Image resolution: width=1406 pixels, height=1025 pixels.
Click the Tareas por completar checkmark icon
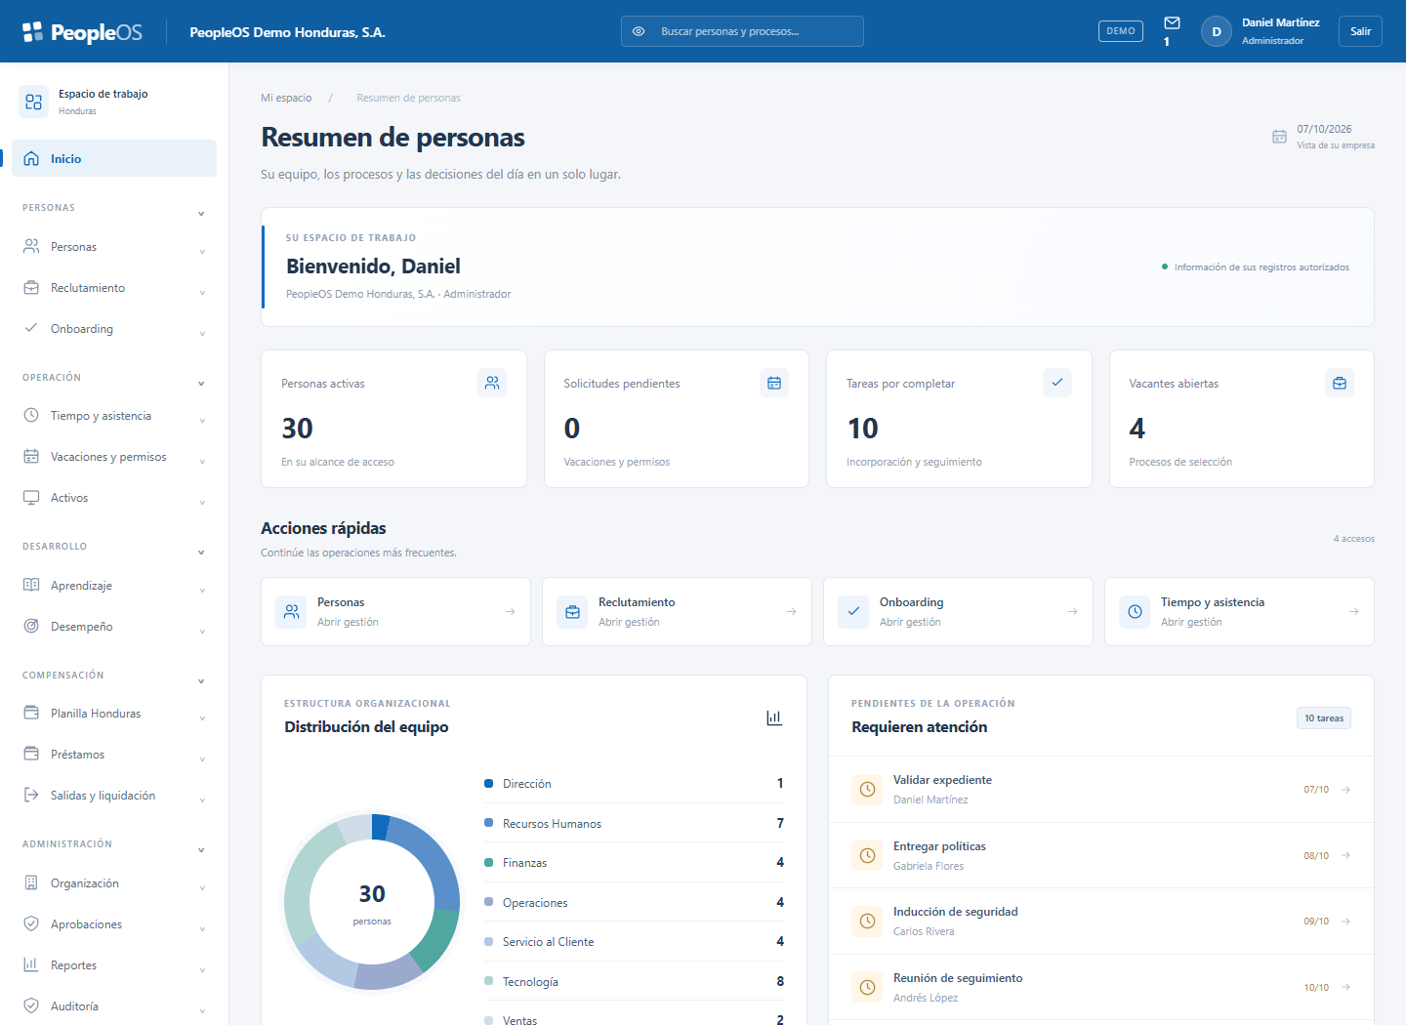click(1057, 383)
